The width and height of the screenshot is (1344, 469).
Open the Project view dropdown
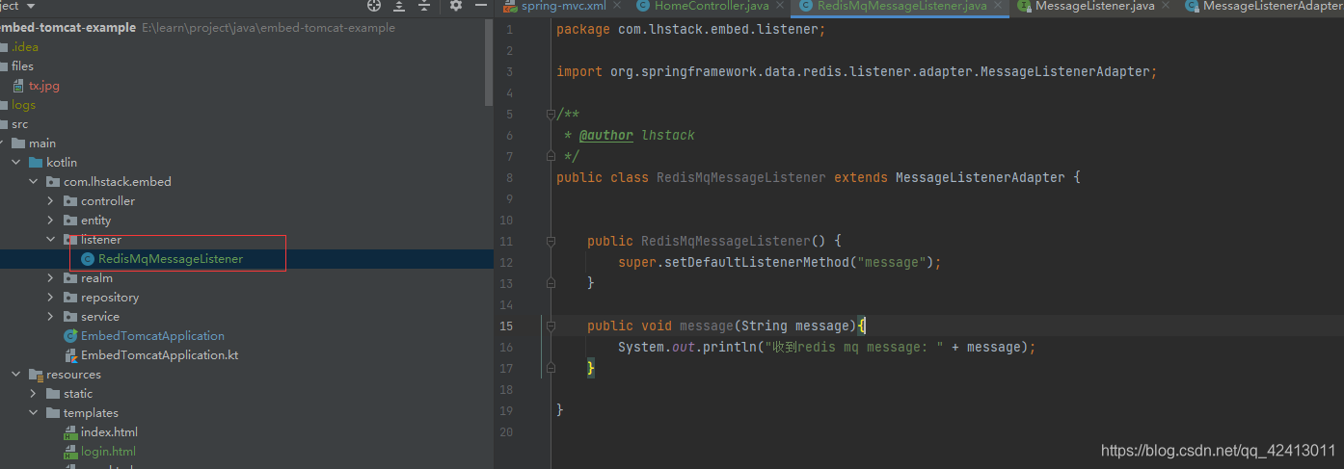pos(30,6)
